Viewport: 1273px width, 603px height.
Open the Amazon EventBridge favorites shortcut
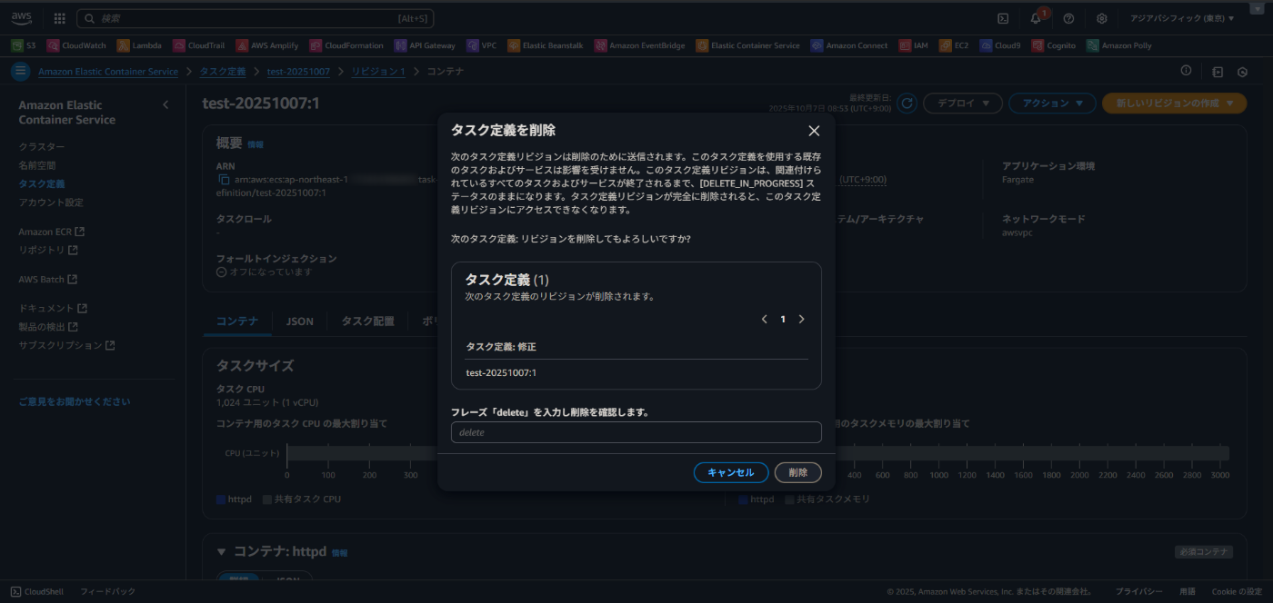pos(640,45)
